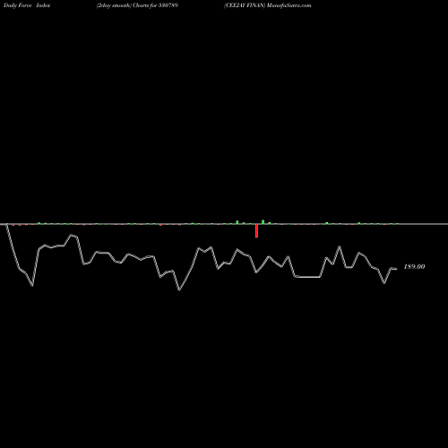
Task: Click the 'Daily Force Index' title text
Action: (x=27, y=5)
